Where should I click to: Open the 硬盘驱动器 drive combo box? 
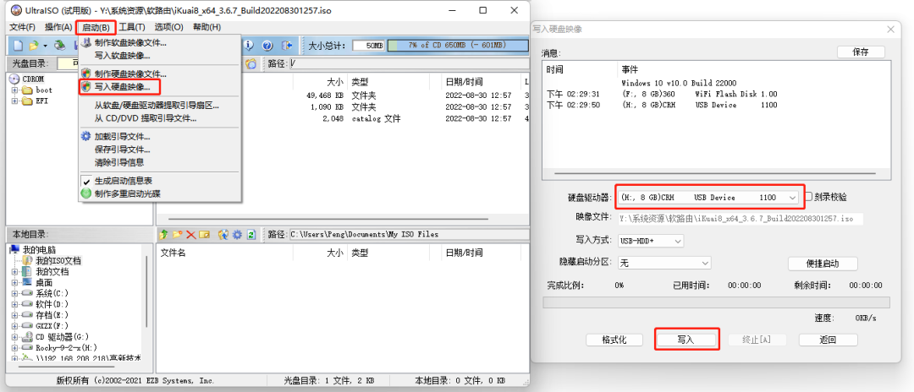click(709, 198)
